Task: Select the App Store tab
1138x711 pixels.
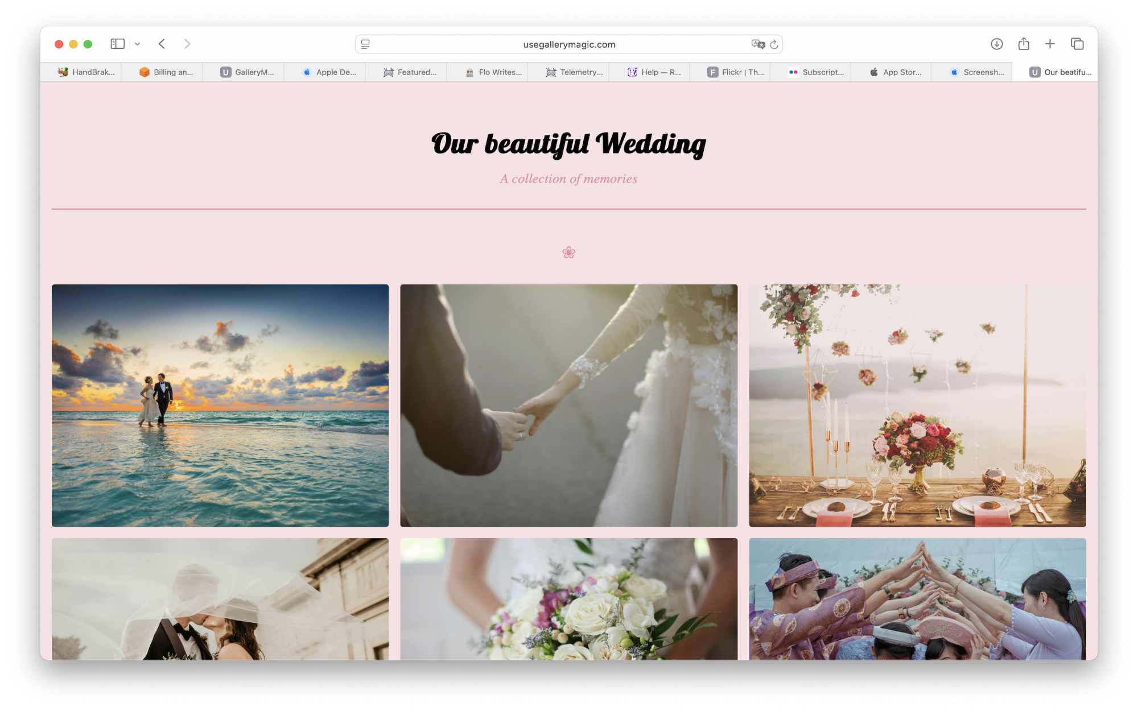Action: tap(896, 72)
